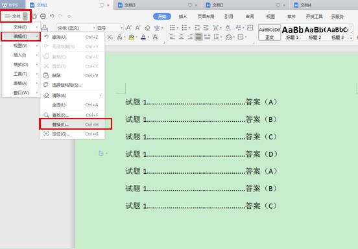358x249 pixels.
Task: Open the 插入(I) submenu item
Action: point(21,55)
